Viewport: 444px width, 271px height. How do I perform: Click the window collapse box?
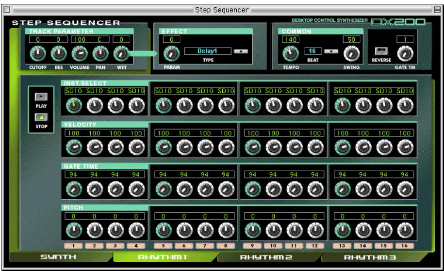tap(437, 10)
